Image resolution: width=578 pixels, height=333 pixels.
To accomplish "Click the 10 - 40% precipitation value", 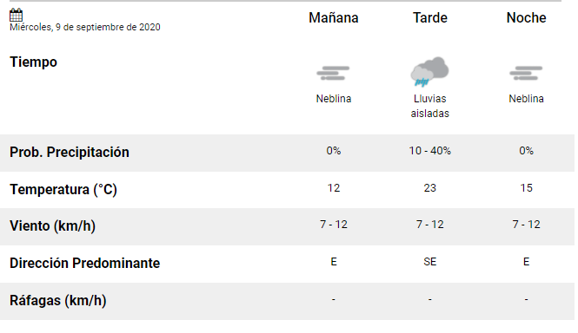I will coord(430,151).
